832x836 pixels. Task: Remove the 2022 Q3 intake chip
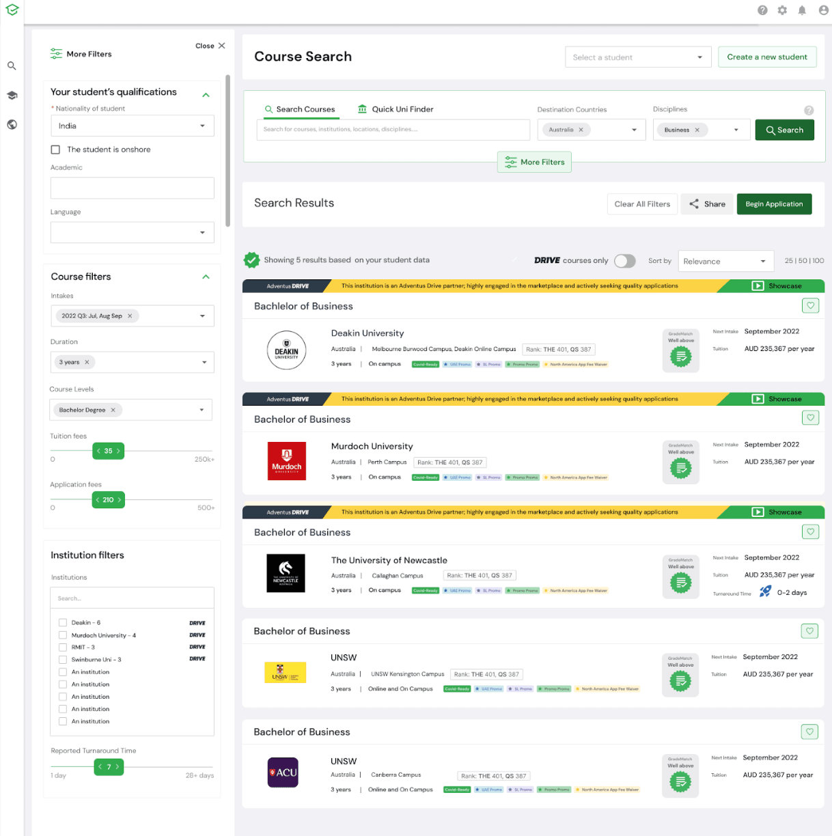130,316
